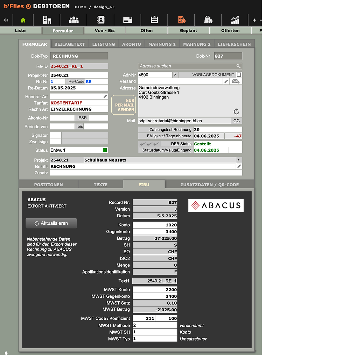Click the Konto field with 1020

click(155, 225)
